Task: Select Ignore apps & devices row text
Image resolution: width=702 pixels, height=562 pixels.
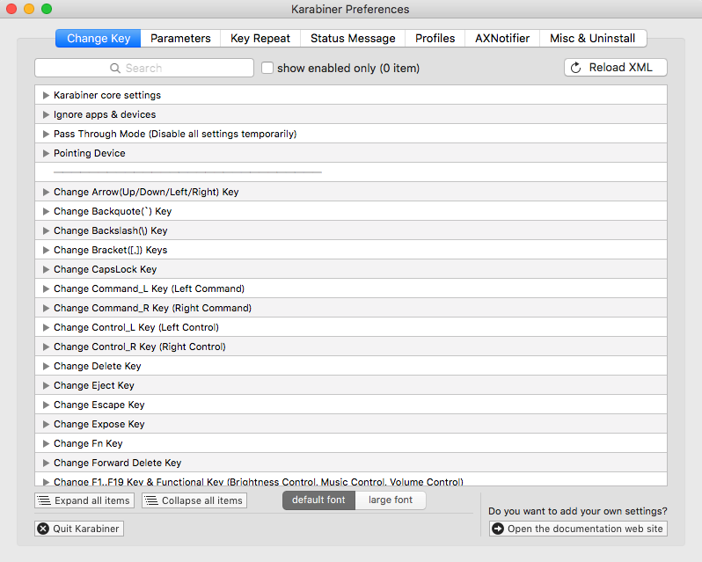Action: (x=105, y=114)
